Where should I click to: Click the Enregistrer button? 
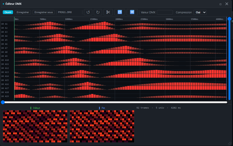click(x=23, y=12)
